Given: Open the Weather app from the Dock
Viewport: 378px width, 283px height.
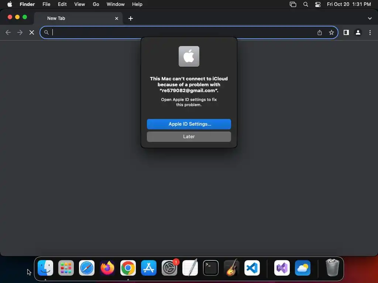Looking at the screenshot, I should [303, 268].
